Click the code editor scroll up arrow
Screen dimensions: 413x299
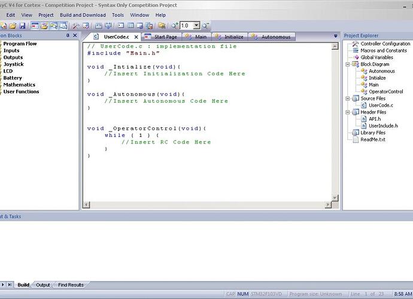click(335, 47)
